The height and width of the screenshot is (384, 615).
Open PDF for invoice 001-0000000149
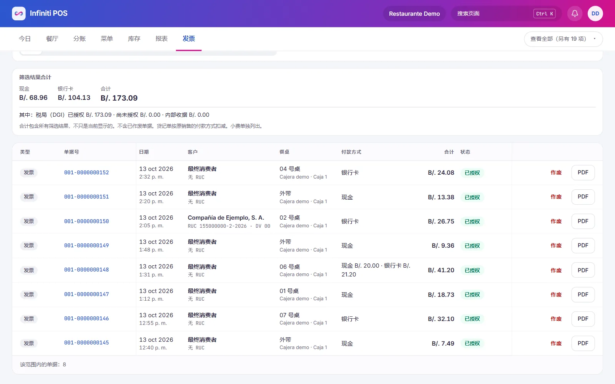(x=583, y=245)
